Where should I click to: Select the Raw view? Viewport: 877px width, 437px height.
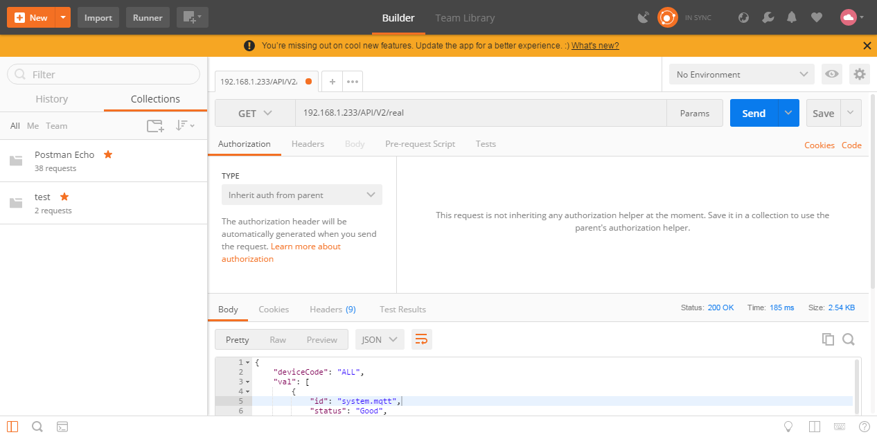tap(278, 339)
